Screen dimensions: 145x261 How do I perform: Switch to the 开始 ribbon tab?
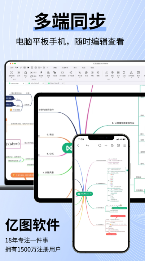click(55, 68)
